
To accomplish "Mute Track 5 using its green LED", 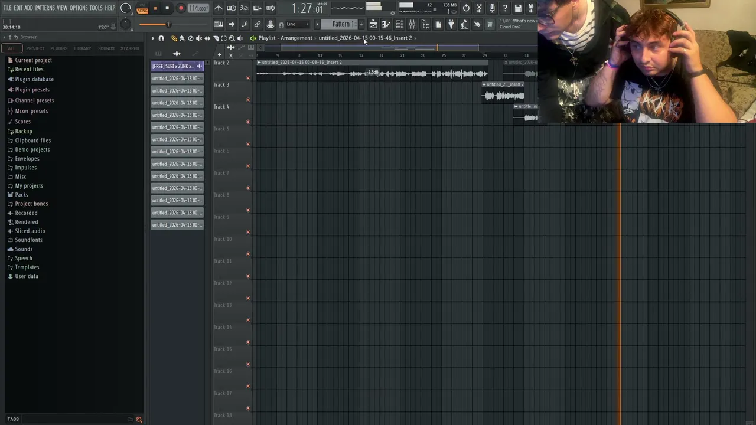I will pos(248,144).
